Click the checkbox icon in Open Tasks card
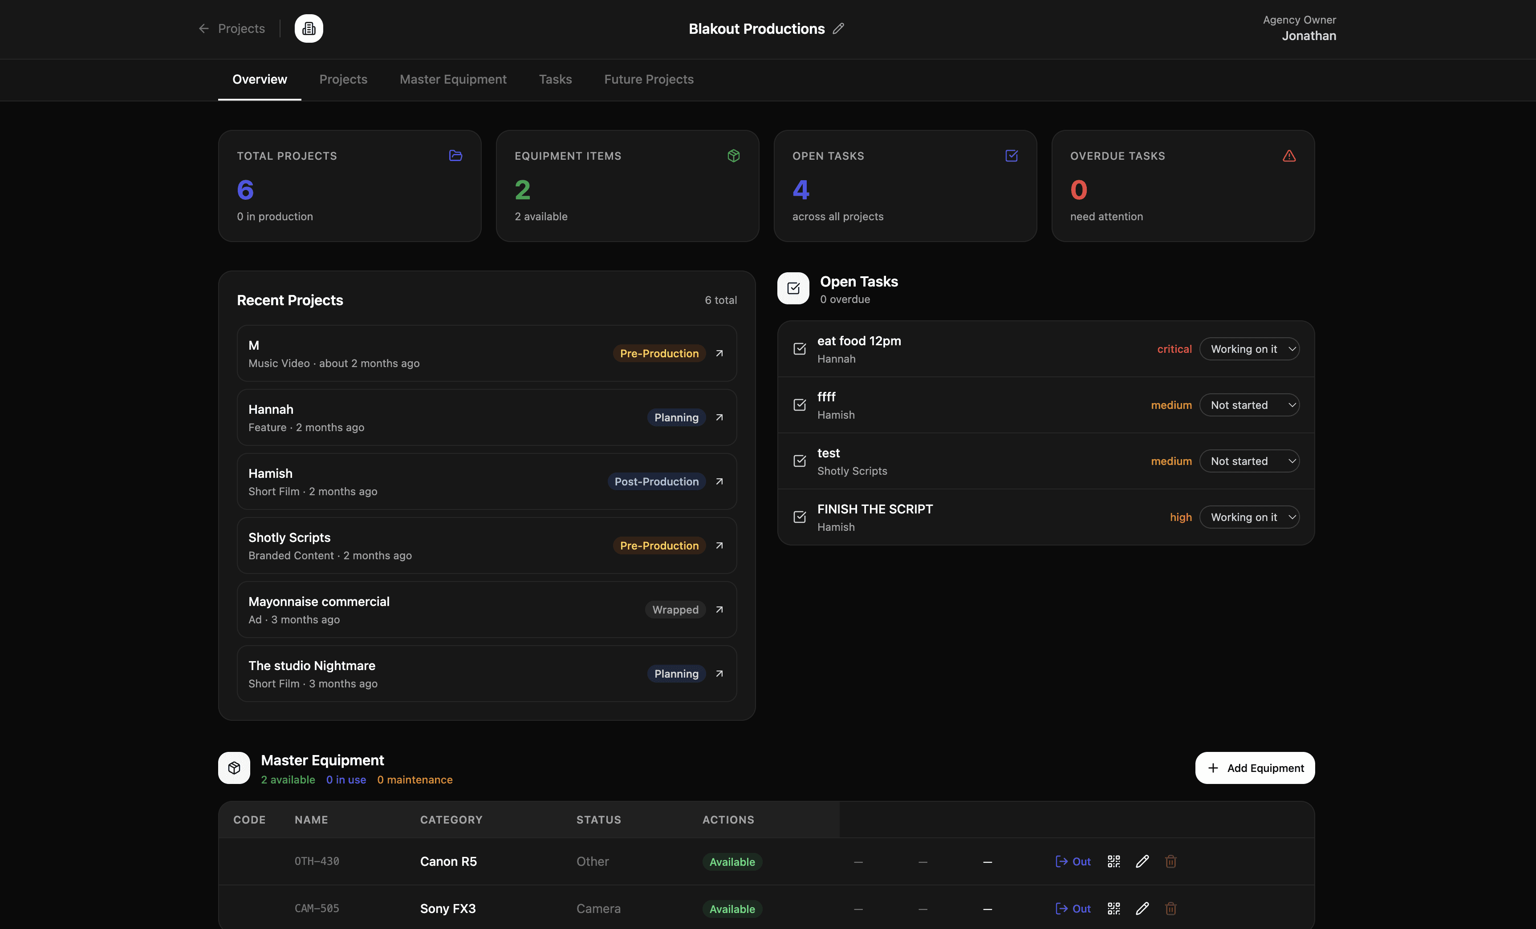The image size is (1536, 929). pos(1011,156)
